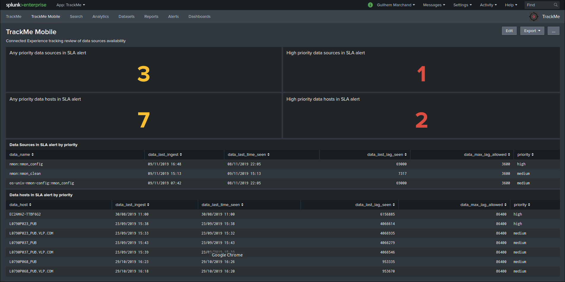
Task: Click os-unix-nmon-config:nmon_config row name
Action: [42, 183]
